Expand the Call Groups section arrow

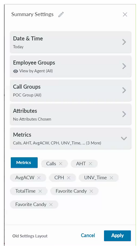click(124, 90)
